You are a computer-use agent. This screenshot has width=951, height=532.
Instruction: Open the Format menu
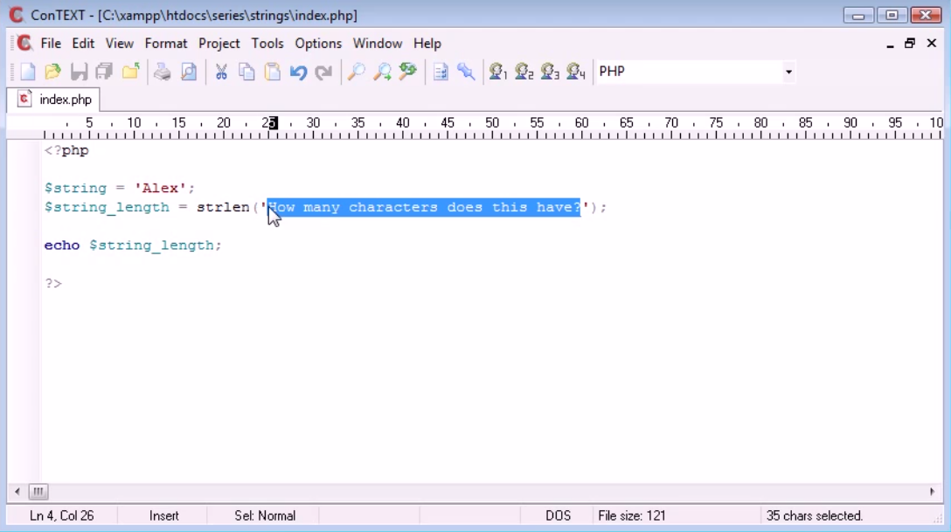tap(166, 43)
